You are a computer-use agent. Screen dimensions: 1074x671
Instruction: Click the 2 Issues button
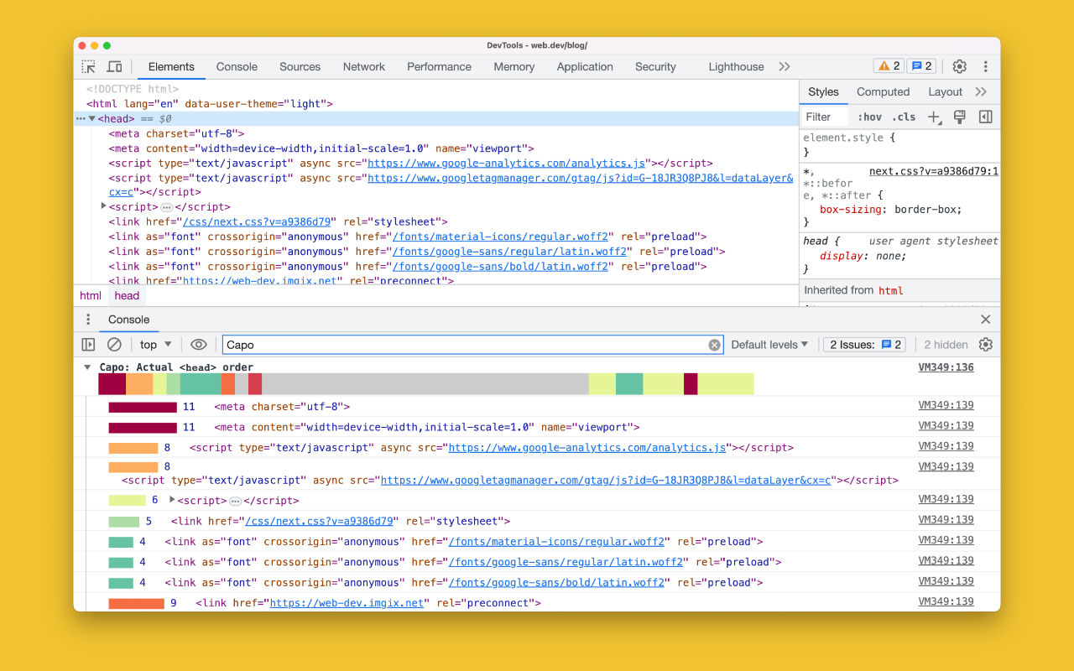(x=865, y=345)
